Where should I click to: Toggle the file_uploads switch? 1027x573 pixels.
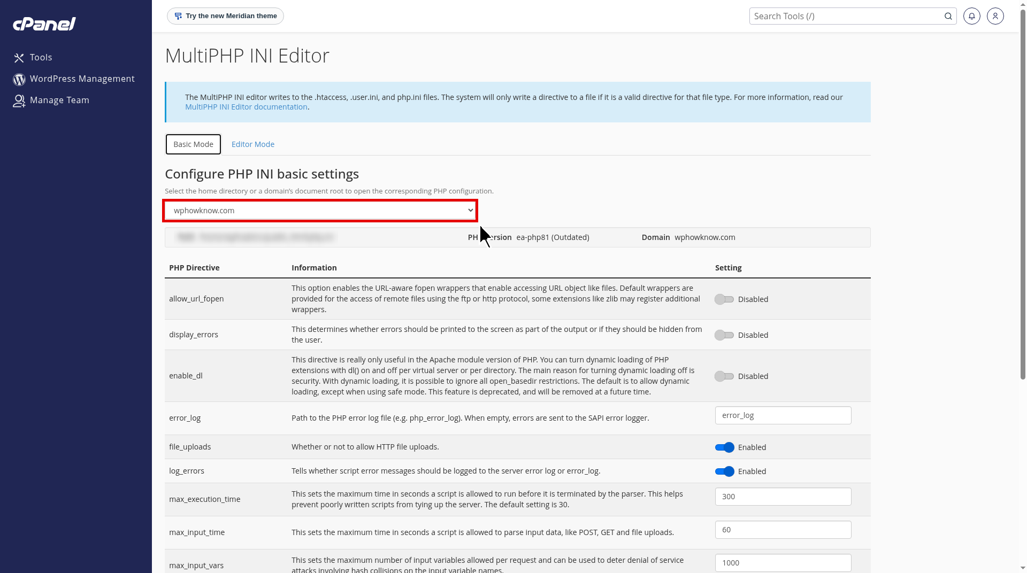(x=724, y=447)
